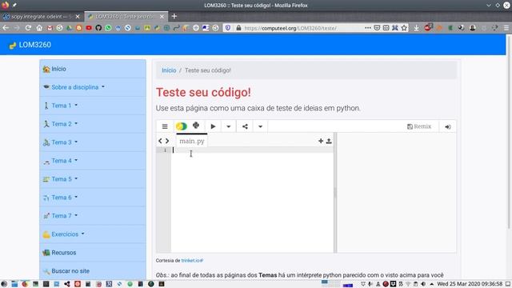512x288 pixels.
Task: Close the scipy.integrate.odeint tab
Action: 78,16
